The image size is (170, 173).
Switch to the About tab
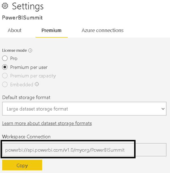pos(15,30)
